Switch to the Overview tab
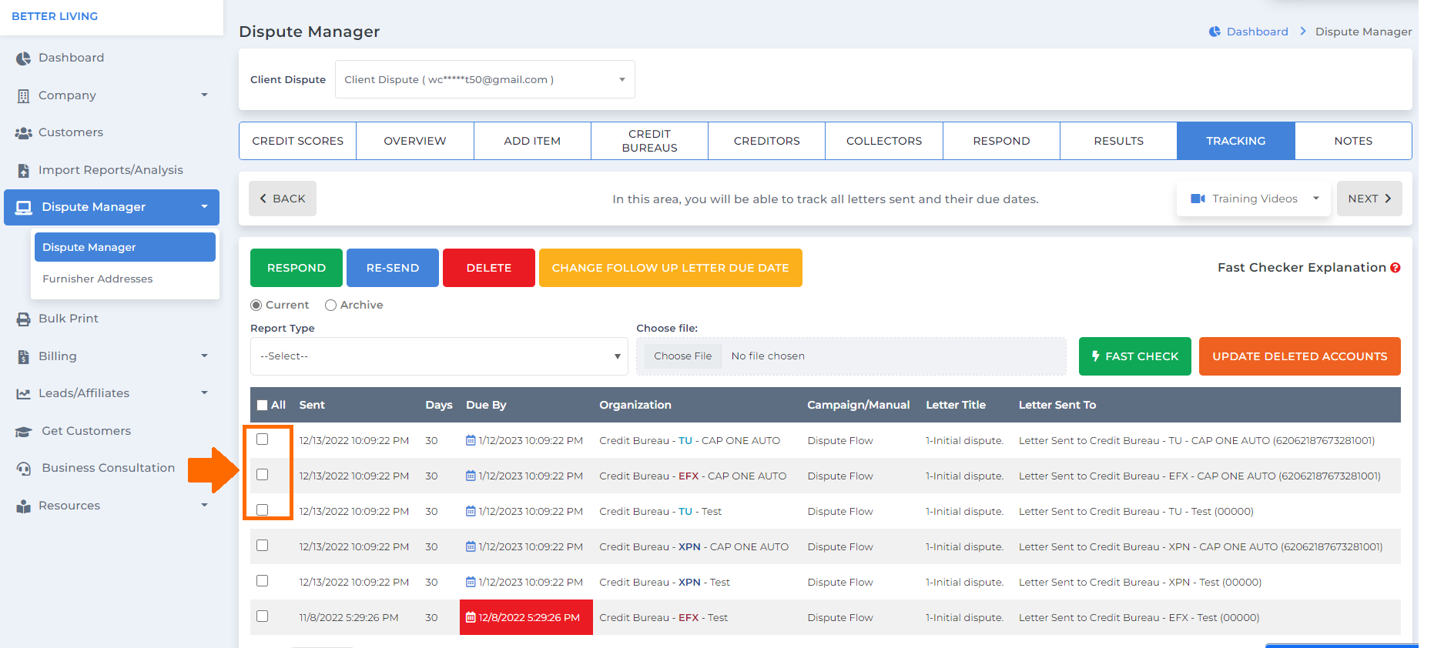1434x648 pixels. [x=415, y=141]
